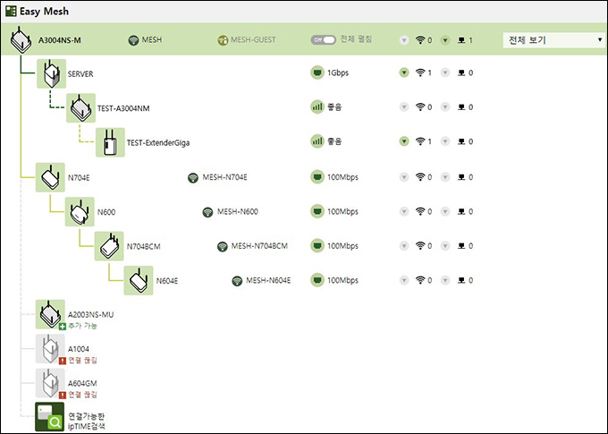Click the MESH Wi-Fi network icon

(x=133, y=40)
